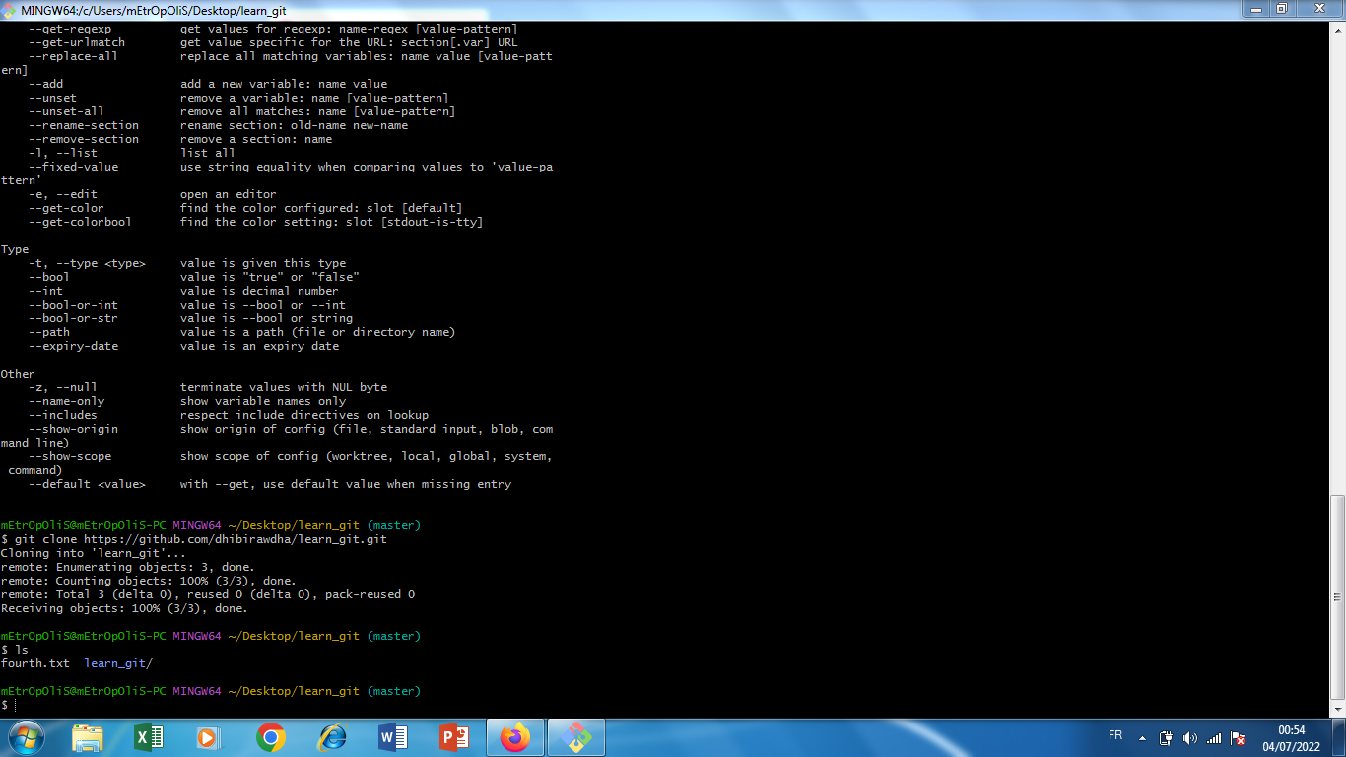Click 'Receiving objects: 100% (3/3), done.'
Screen dimensions: 1346x757
coord(125,608)
